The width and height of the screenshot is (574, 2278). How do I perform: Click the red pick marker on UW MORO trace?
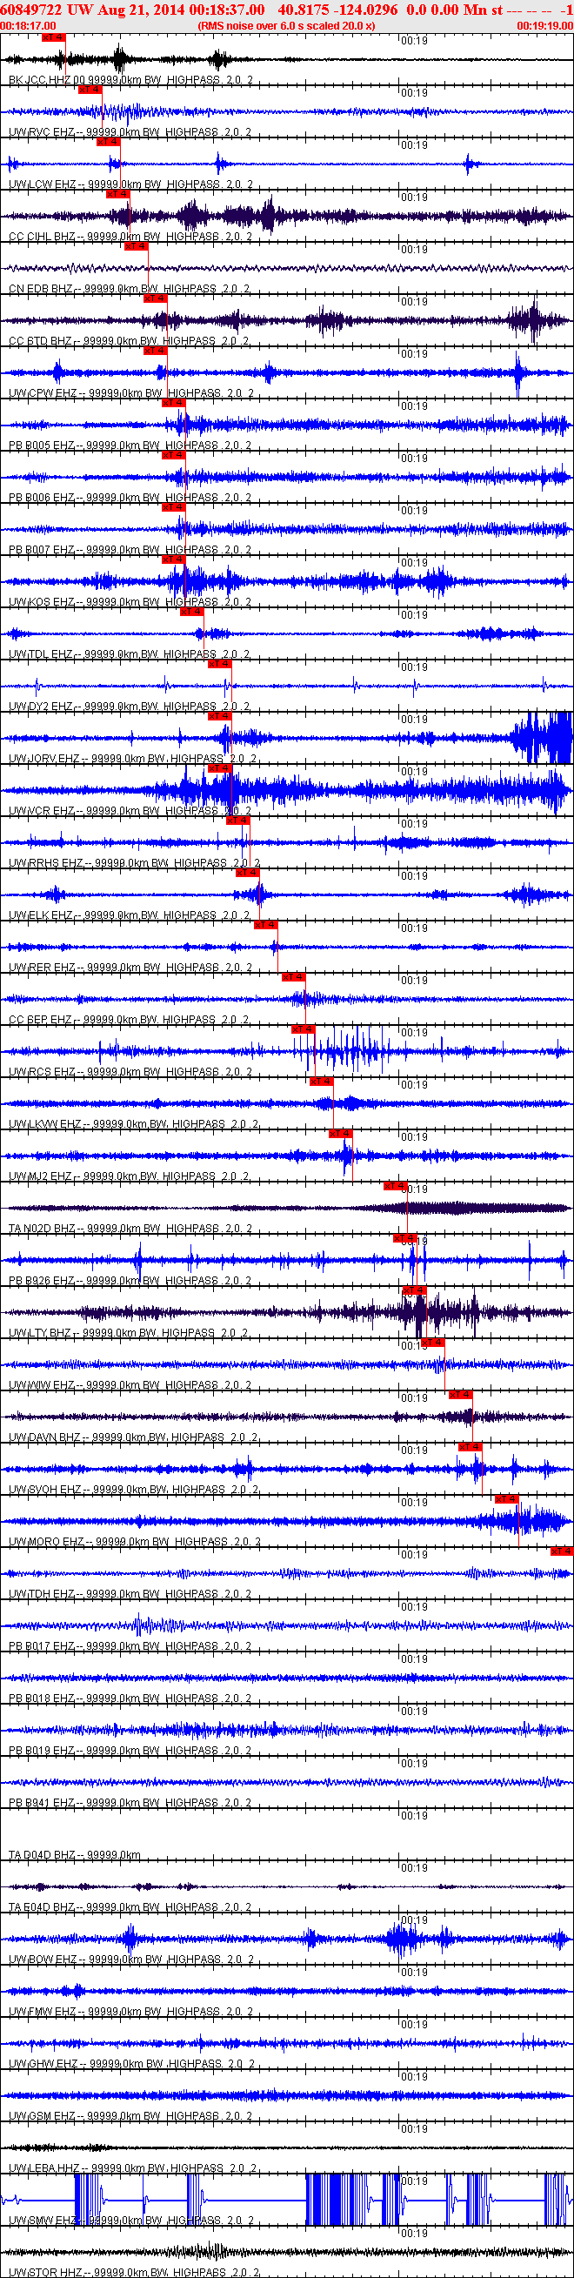coord(506,1498)
